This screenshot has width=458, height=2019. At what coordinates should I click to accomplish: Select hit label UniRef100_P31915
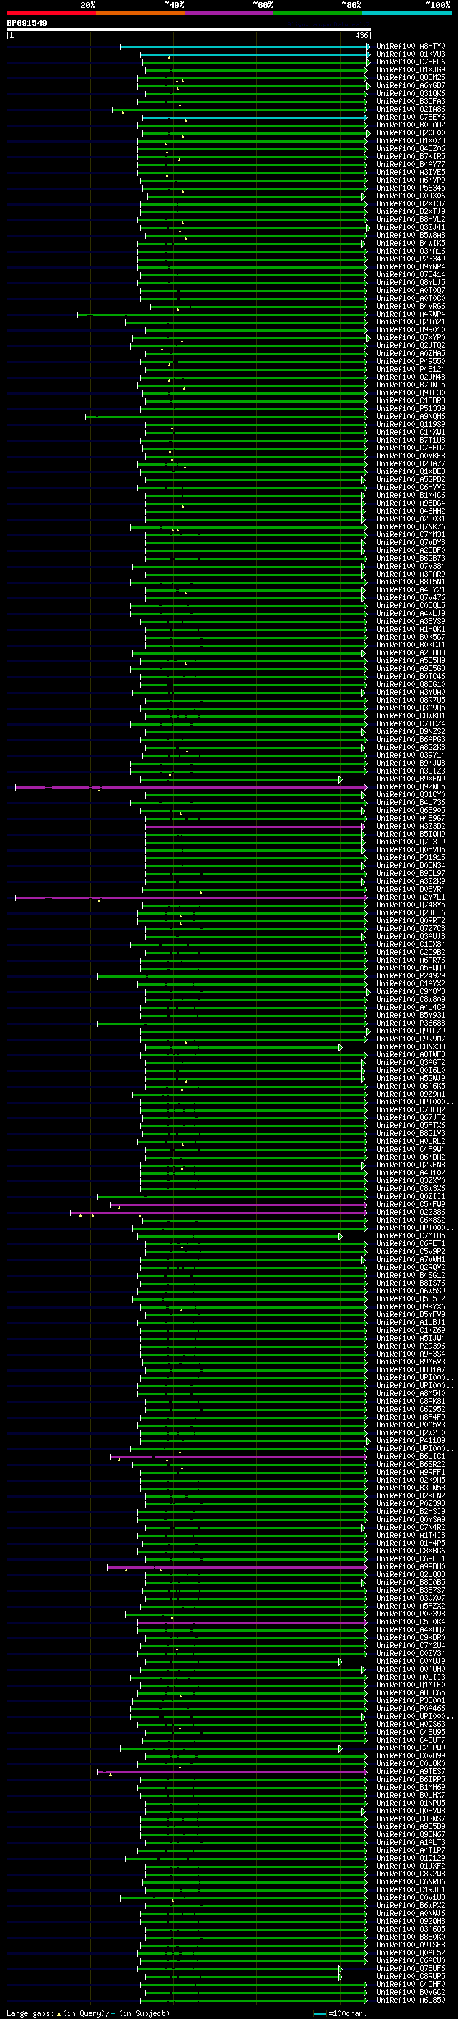coord(410,857)
